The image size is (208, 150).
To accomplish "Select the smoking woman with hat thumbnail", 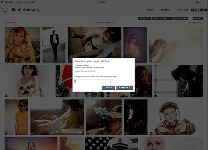I will [104, 117].
